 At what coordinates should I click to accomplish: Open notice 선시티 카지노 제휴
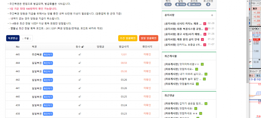coord(183,24)
